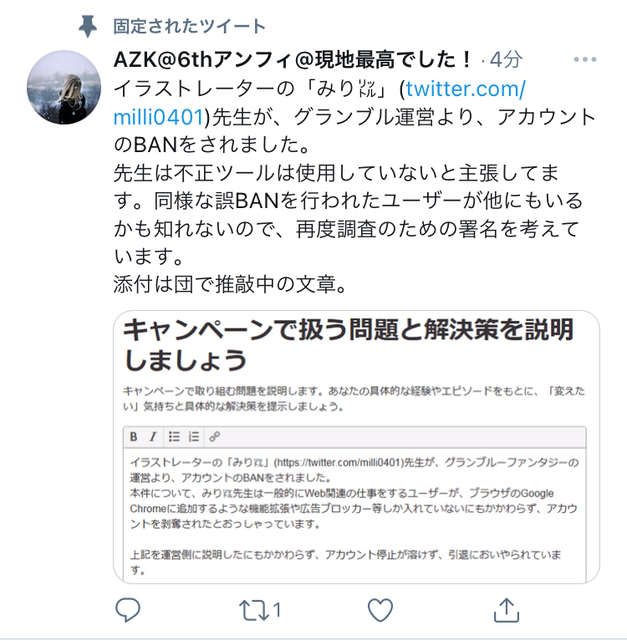Open the share tweet icon
The image size is (627, 641).
tap(507, 610)
